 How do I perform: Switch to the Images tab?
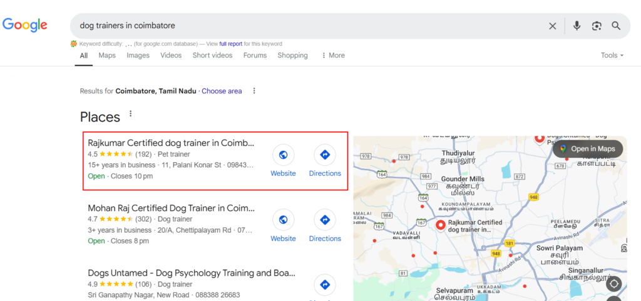click(x=138, y=55)
